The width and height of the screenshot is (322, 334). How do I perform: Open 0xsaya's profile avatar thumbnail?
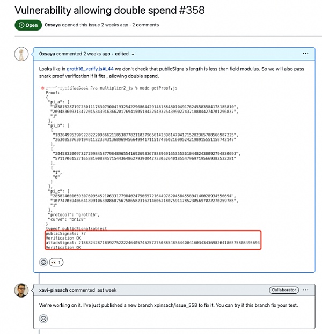(x=21, y=55)
